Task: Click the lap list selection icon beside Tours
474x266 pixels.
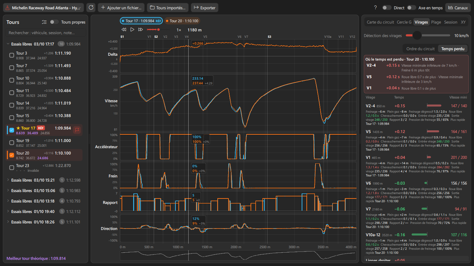Action: point(44,22)
